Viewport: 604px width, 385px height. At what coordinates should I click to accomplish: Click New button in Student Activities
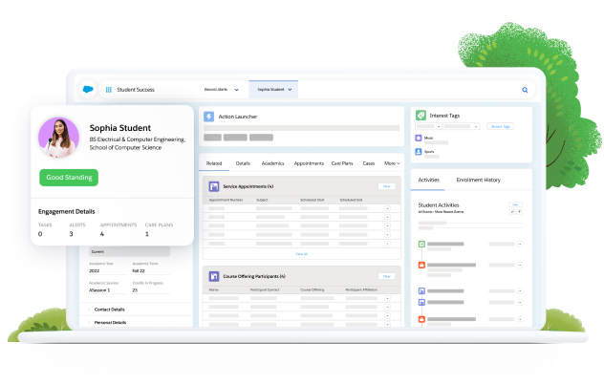tap(515, 204)
